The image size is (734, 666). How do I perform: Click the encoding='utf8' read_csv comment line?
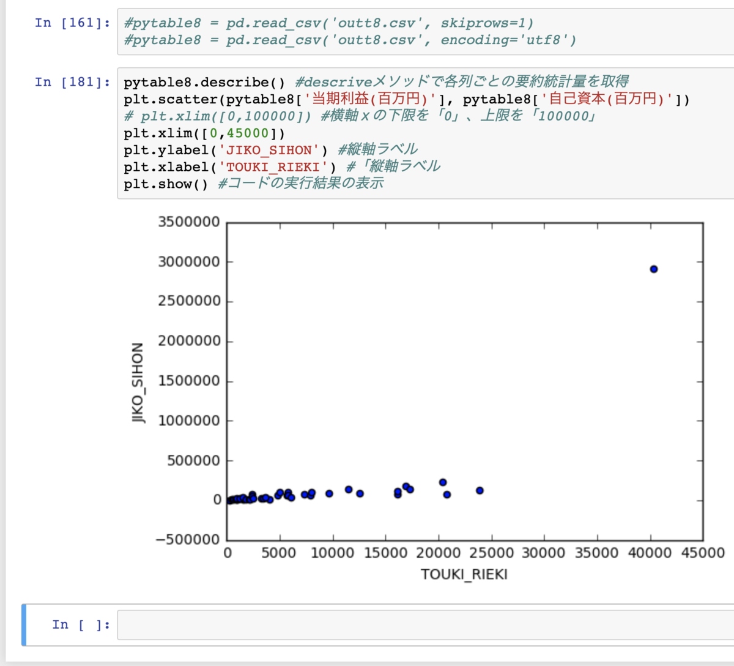[350, 40]
